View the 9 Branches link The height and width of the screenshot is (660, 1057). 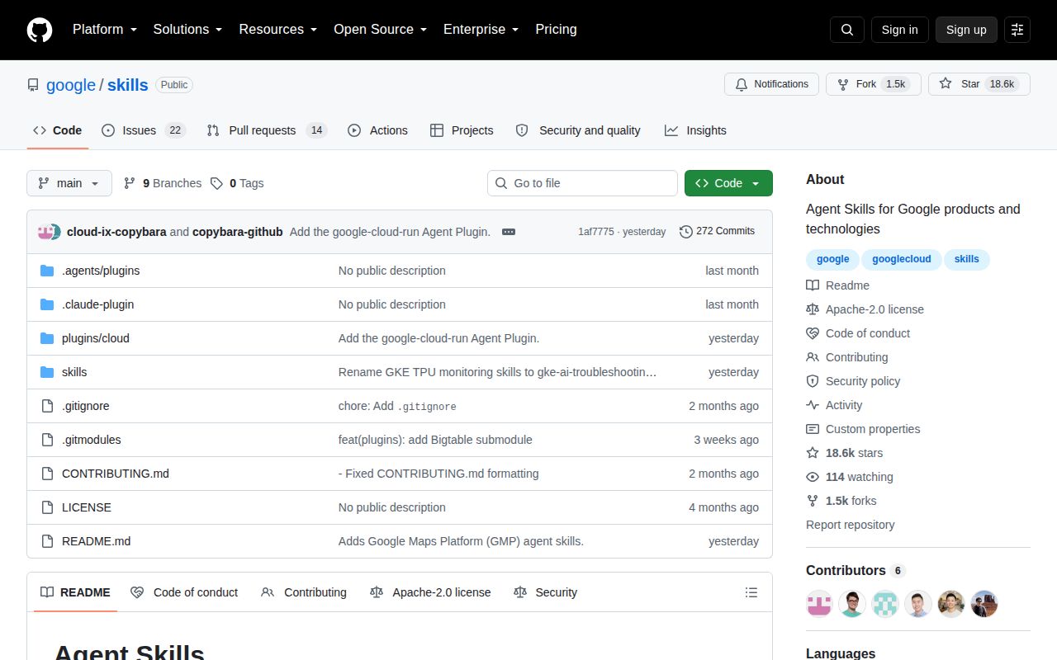[x=163, y=183]
